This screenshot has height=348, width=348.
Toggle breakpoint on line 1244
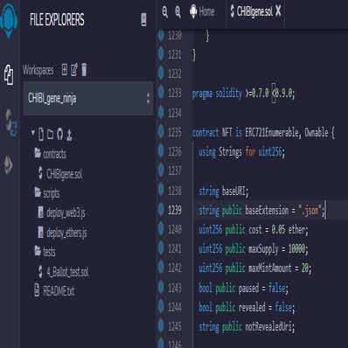point(161,307)
